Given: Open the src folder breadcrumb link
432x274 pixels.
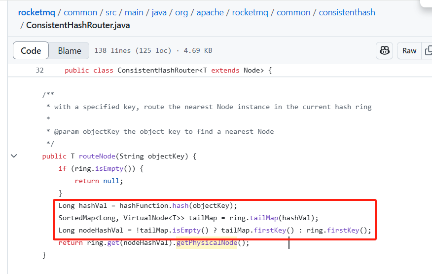Looking at the screenshot, I should (x=111, y=12).
